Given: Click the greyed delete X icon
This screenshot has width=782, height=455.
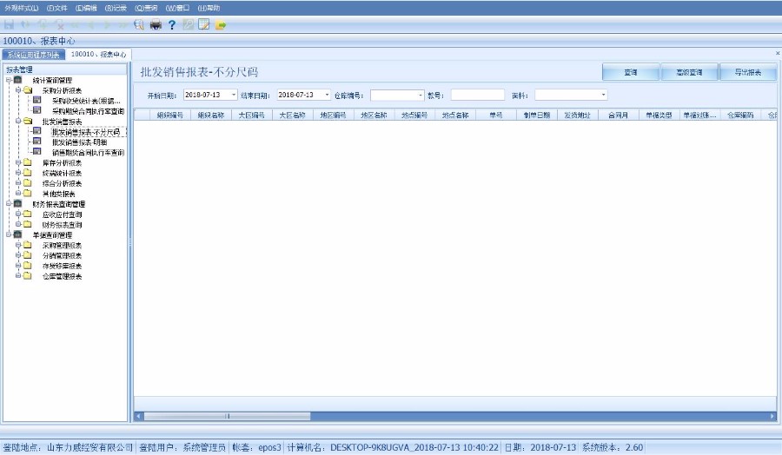Looking at the screenshot, I should point(59,24).
